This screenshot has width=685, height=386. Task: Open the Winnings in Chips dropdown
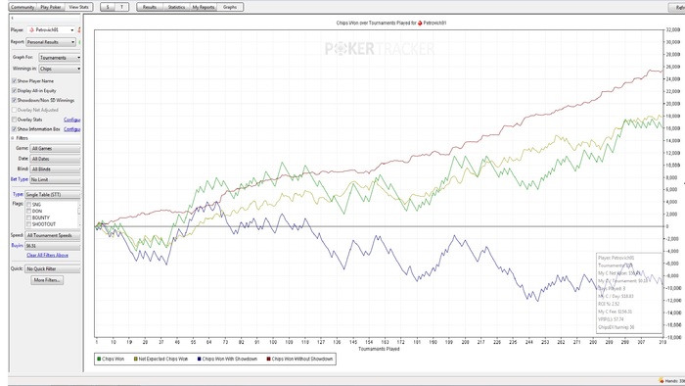coord(60,69)
